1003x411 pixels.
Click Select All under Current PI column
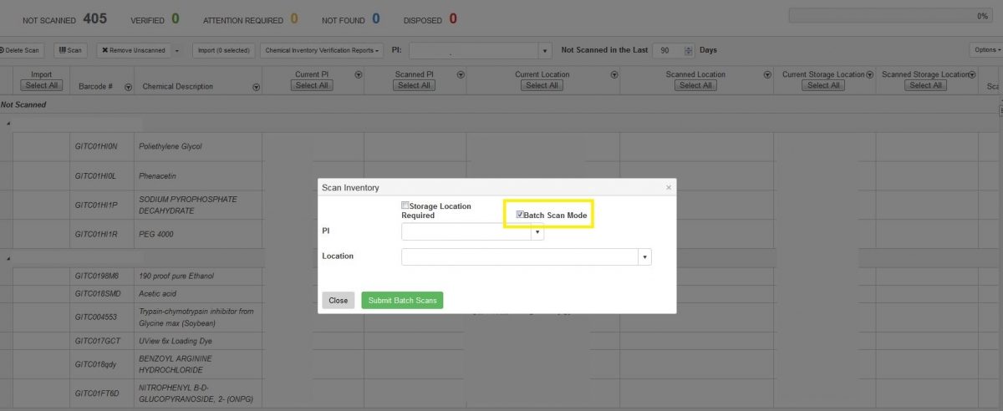(x=312, y=85)
